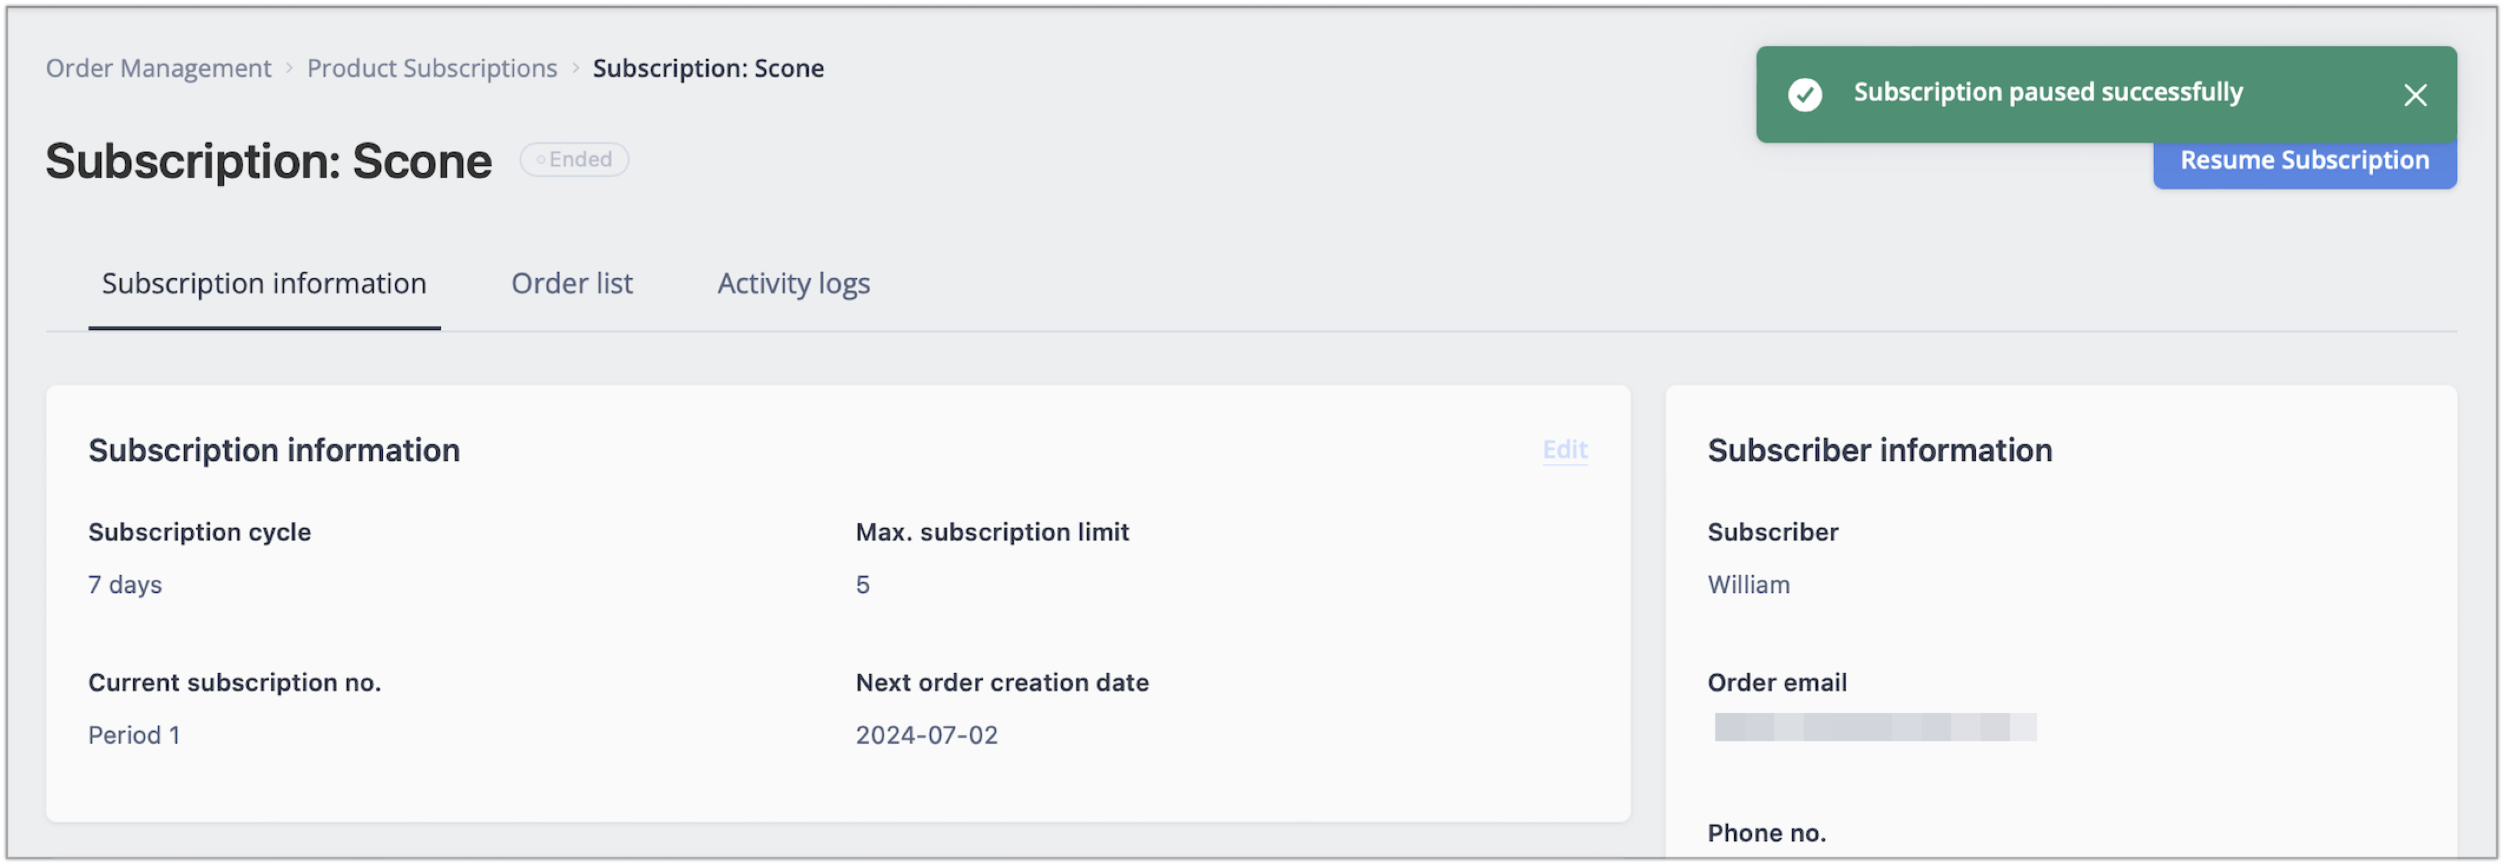Click the subscriber name William

[1749, 585]
